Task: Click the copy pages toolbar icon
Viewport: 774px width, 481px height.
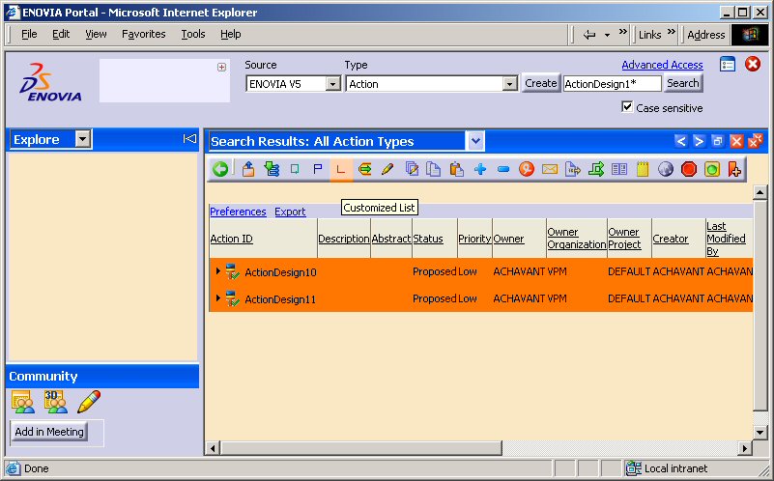Action: pos(434,170)
